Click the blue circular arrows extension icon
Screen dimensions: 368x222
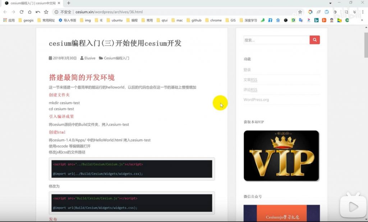327,12
